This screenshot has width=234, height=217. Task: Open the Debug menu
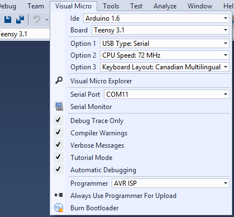pos(8,6)
